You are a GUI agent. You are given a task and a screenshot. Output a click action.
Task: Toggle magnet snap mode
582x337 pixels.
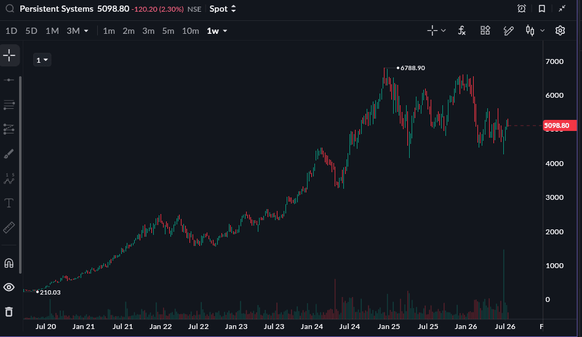(x=9, y=263)
